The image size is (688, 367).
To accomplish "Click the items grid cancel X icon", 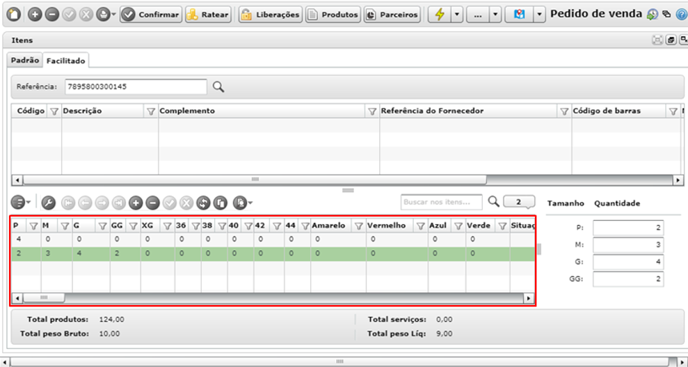I will [x=186, y=203].
